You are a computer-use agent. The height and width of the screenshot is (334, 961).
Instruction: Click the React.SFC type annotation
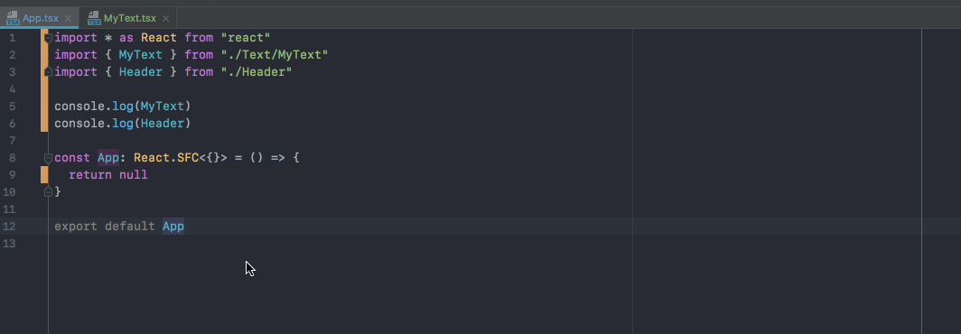click(x=166, y=158)
